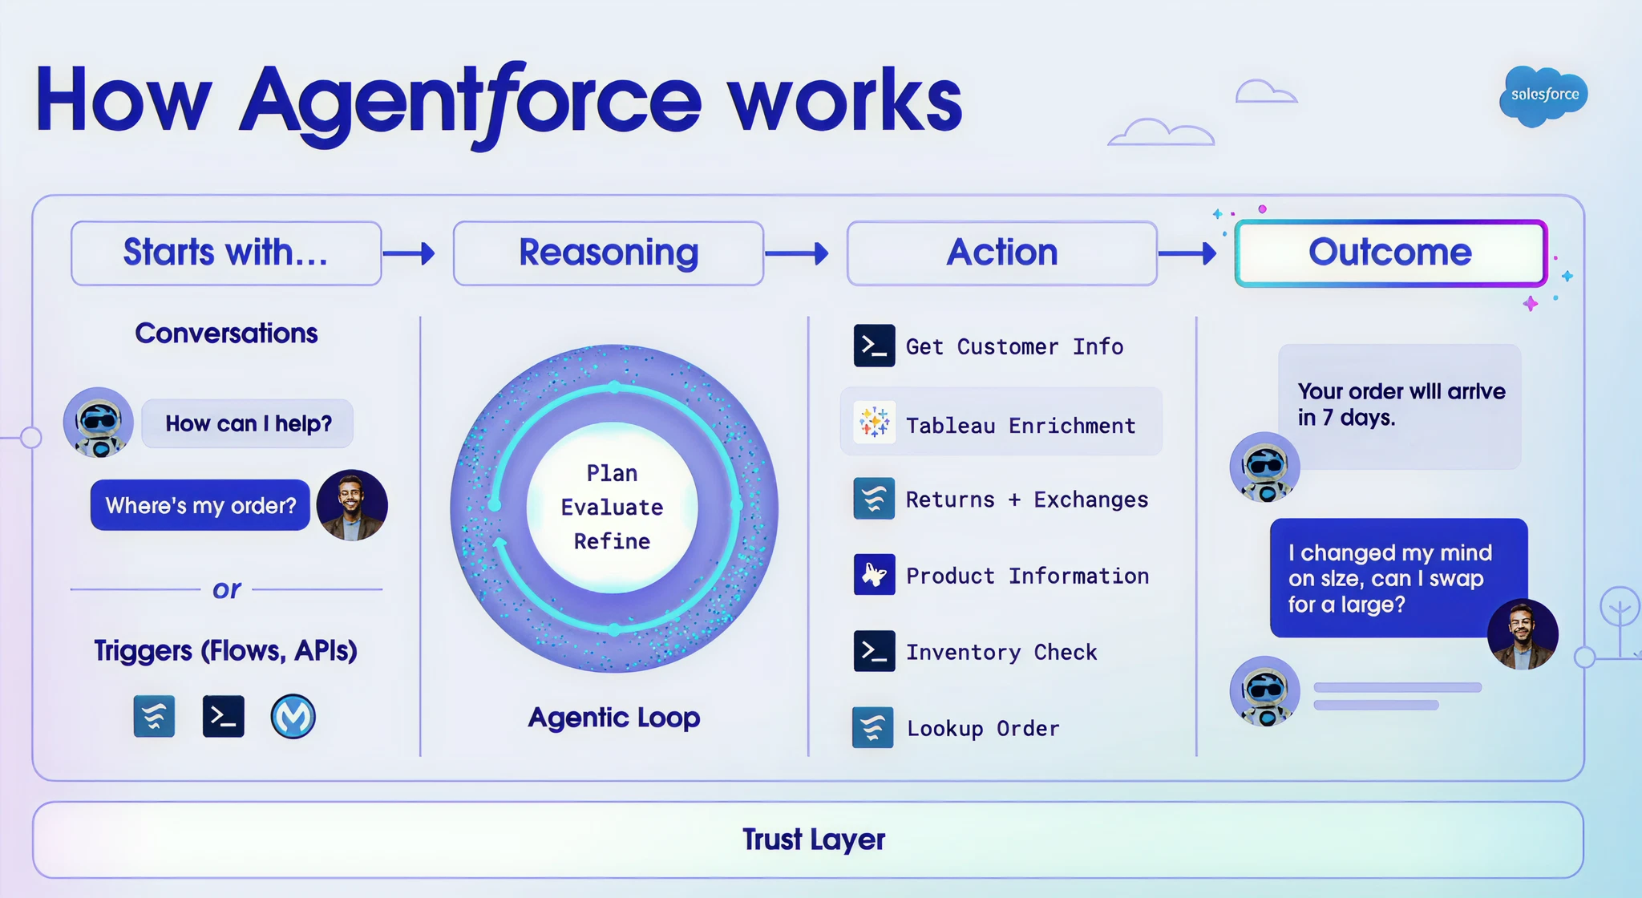Click the flow icon beside Returns + Exchanges
Screen dimensions: 1642x898
[x=874, y=499]
